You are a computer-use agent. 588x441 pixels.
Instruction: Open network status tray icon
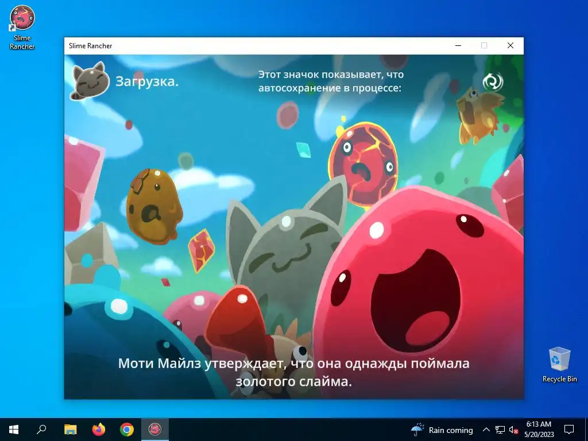coord(500,430)
